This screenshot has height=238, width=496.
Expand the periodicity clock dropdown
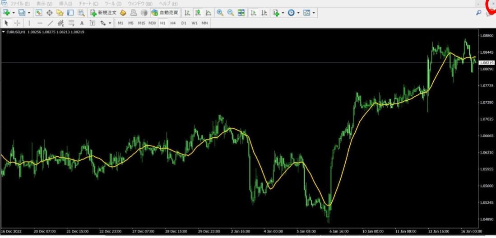point(298,13)
